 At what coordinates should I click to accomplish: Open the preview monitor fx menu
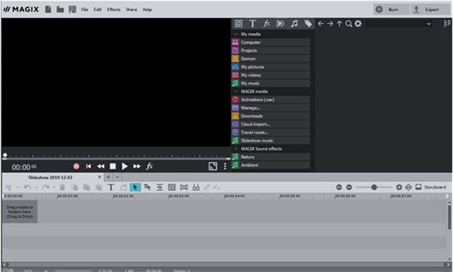[x=149, y=167]
